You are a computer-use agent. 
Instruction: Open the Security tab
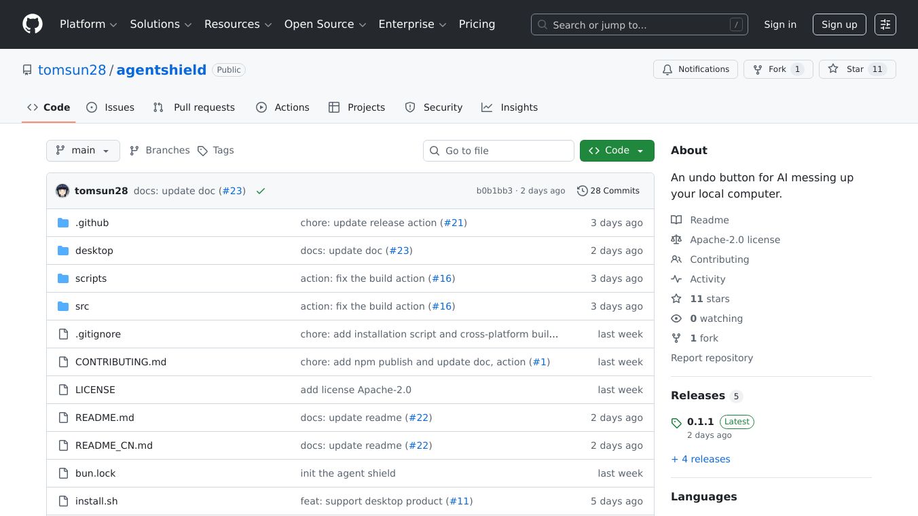point(433,107)
